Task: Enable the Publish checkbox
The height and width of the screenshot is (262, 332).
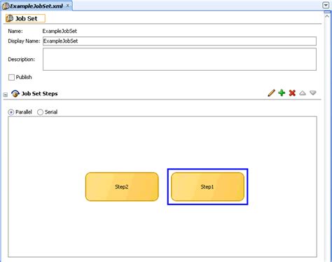Action: pyautogui.click(x=11, y=77)
